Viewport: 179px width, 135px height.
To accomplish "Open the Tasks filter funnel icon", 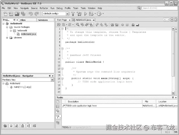I will [x=58, y=117].
